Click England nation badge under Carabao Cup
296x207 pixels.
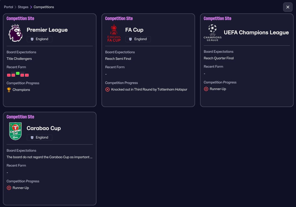pos(39,137)
